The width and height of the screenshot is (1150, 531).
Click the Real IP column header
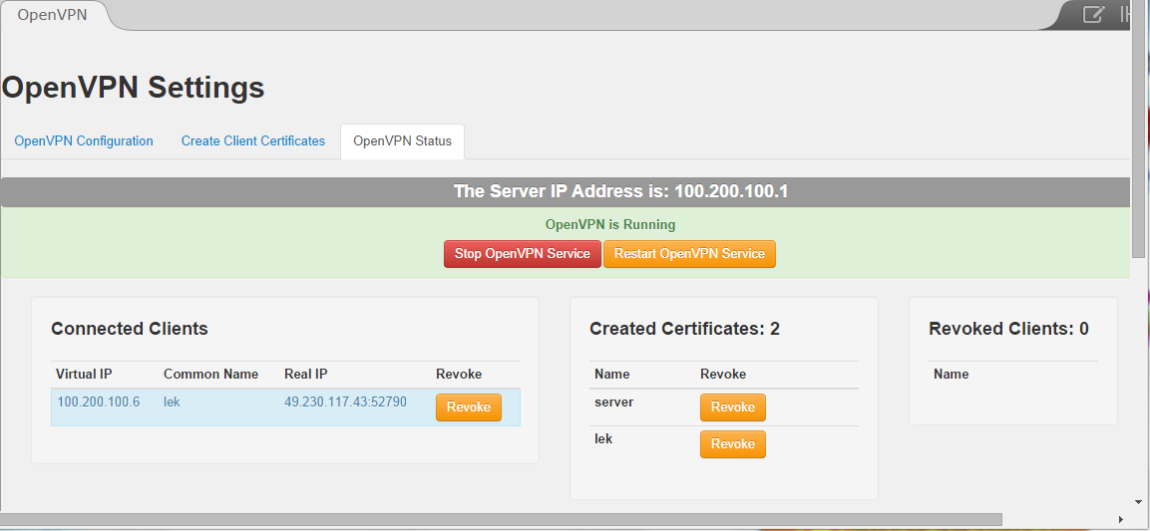(306, 375)
